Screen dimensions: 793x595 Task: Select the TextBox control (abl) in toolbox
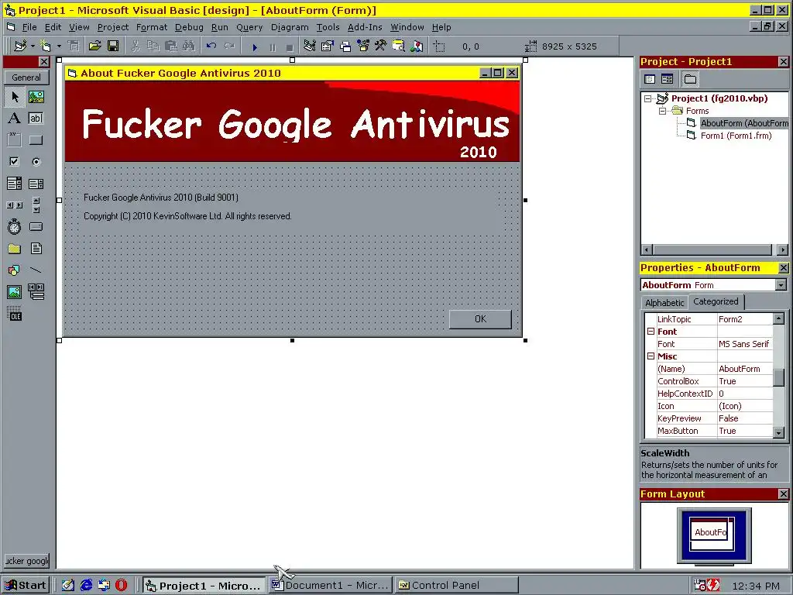tap(36, 119)
